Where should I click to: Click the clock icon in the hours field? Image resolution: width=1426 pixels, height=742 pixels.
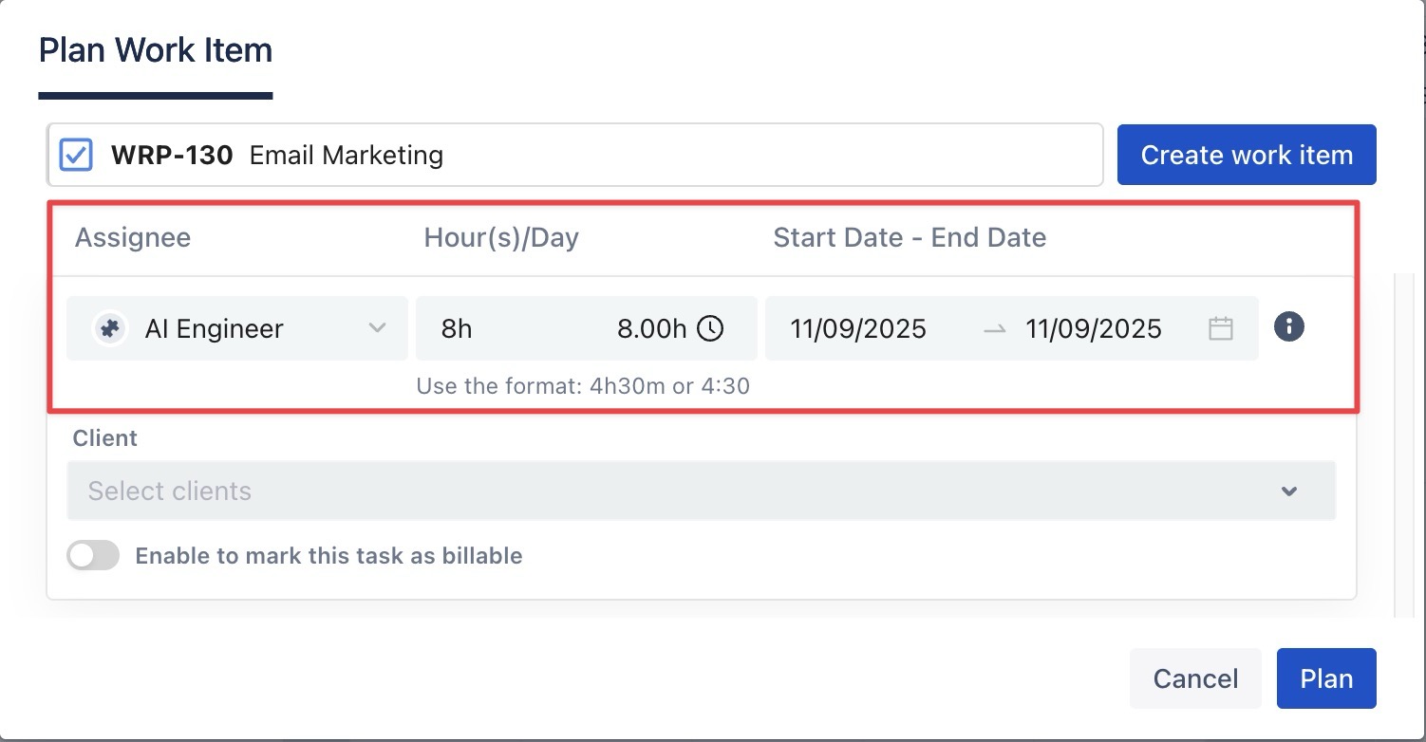point(710,328)
